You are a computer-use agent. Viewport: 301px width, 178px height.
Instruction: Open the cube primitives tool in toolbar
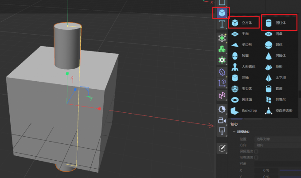click(x=222, y=13)
